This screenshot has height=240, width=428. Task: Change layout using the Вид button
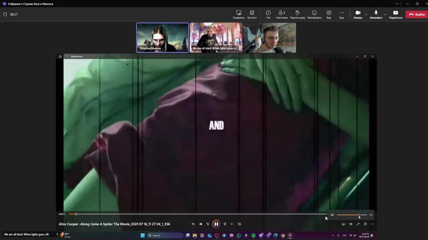(x=329, y=14)
